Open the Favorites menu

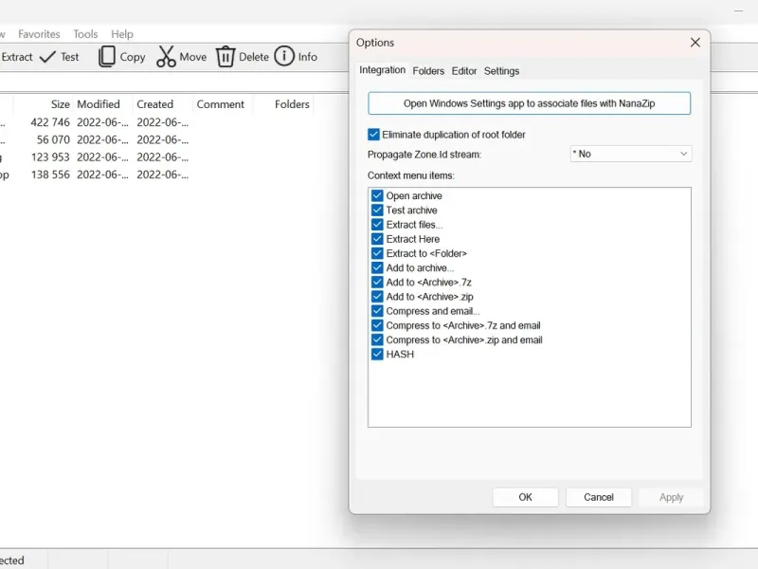click(39, 34)
